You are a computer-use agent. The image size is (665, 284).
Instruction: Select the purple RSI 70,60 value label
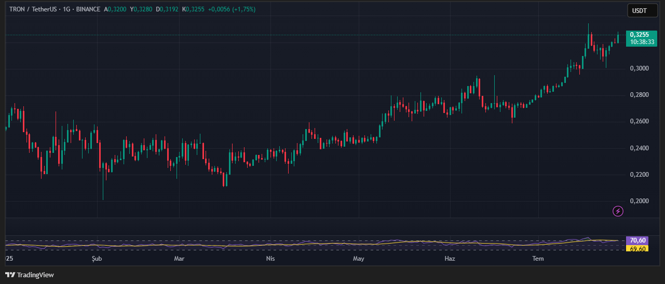637,240
